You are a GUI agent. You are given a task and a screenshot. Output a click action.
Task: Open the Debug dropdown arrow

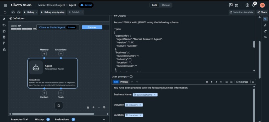[37, 12]
